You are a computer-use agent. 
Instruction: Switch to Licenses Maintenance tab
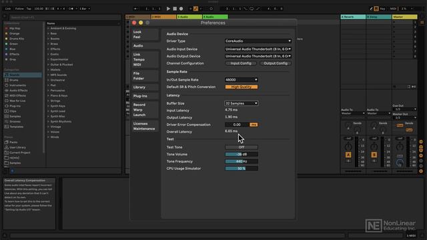[x=145, y=126]
